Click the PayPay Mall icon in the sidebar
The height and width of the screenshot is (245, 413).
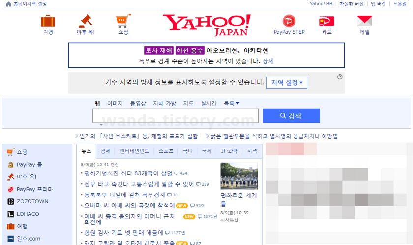(10, 164)
